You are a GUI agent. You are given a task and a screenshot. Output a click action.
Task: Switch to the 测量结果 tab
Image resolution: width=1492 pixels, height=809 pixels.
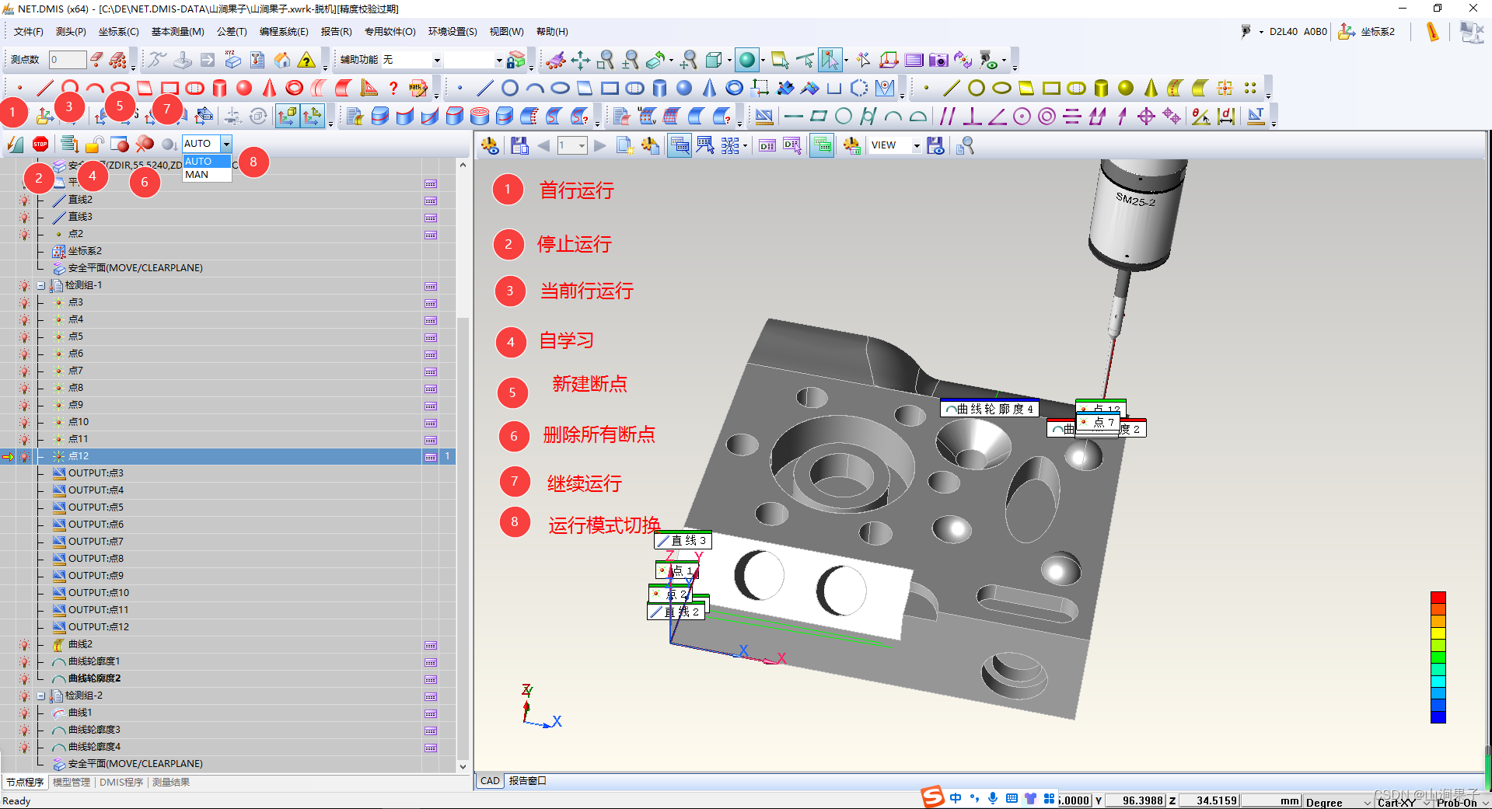[x=171, y=783]
